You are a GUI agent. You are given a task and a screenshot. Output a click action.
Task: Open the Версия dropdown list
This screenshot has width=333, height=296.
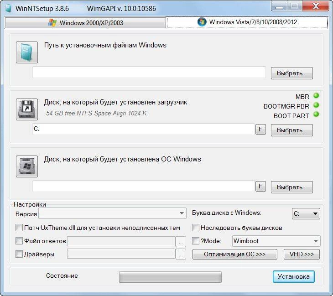112,213
